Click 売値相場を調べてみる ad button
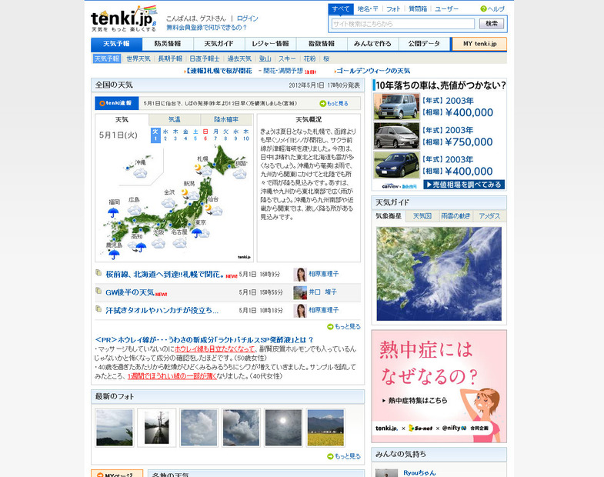Screen dimensions: 604x477 point(464,185)
